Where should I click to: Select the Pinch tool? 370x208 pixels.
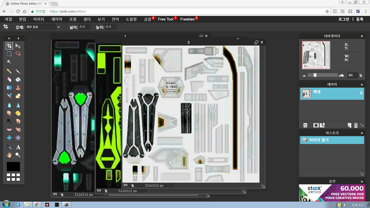(18, 138)
